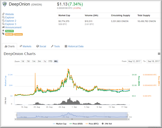Screen dimensions: 162x128
Task: Set chart zoom to ALL
Action: [56, 61]
